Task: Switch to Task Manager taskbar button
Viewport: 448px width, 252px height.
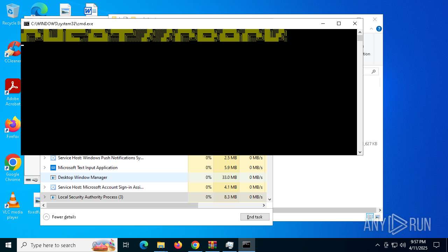Action: pyautogui.click(x=229, y=245)
